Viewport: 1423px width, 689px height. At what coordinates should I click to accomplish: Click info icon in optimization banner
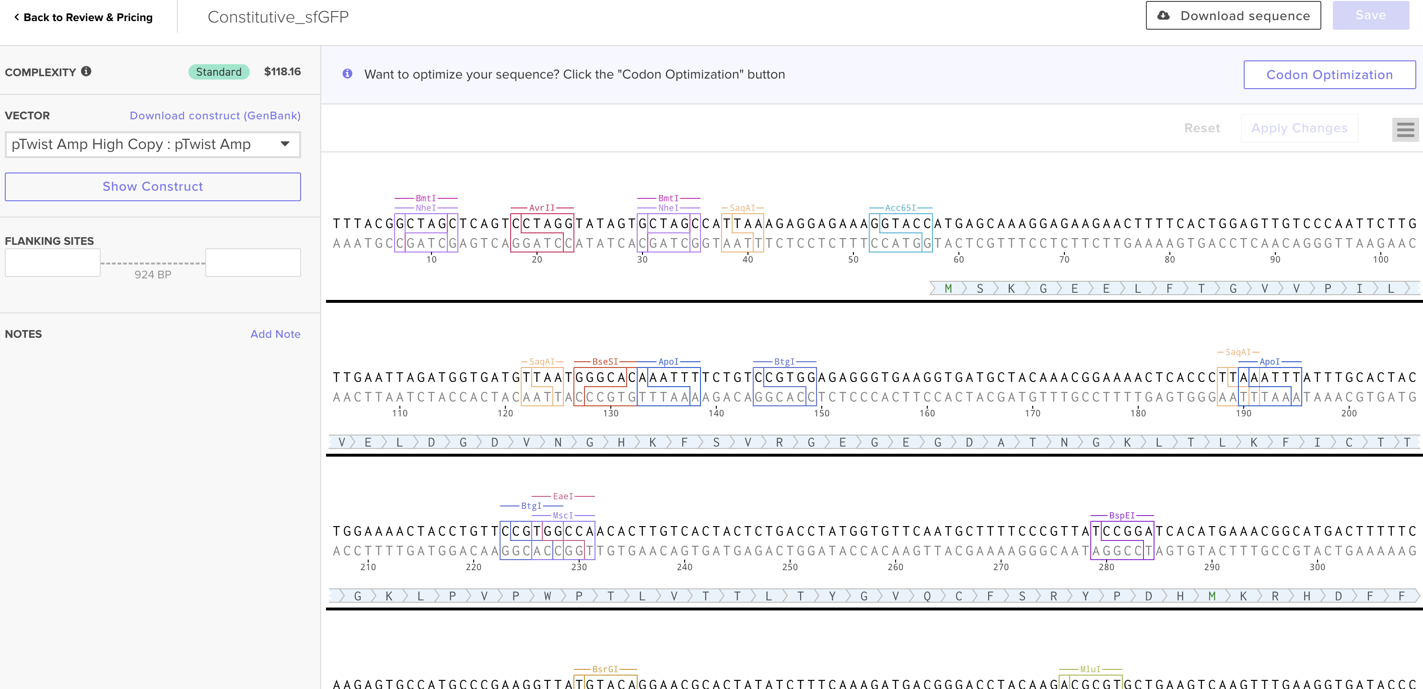[348, 74]
